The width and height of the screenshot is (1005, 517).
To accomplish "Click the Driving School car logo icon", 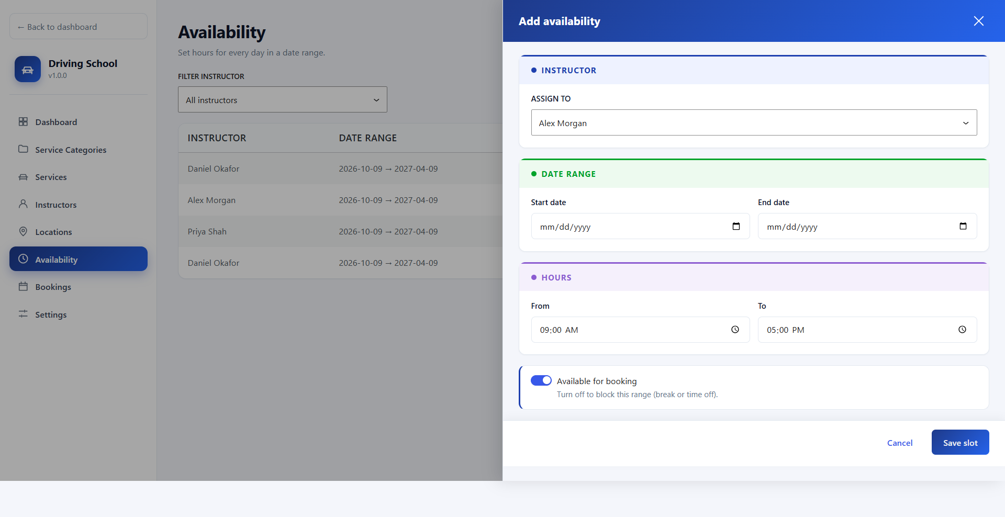I will click(28, 69).
